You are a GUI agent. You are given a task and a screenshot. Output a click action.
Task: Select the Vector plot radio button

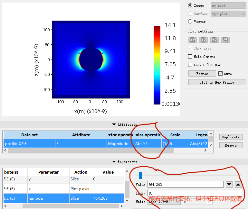[190, 22]
